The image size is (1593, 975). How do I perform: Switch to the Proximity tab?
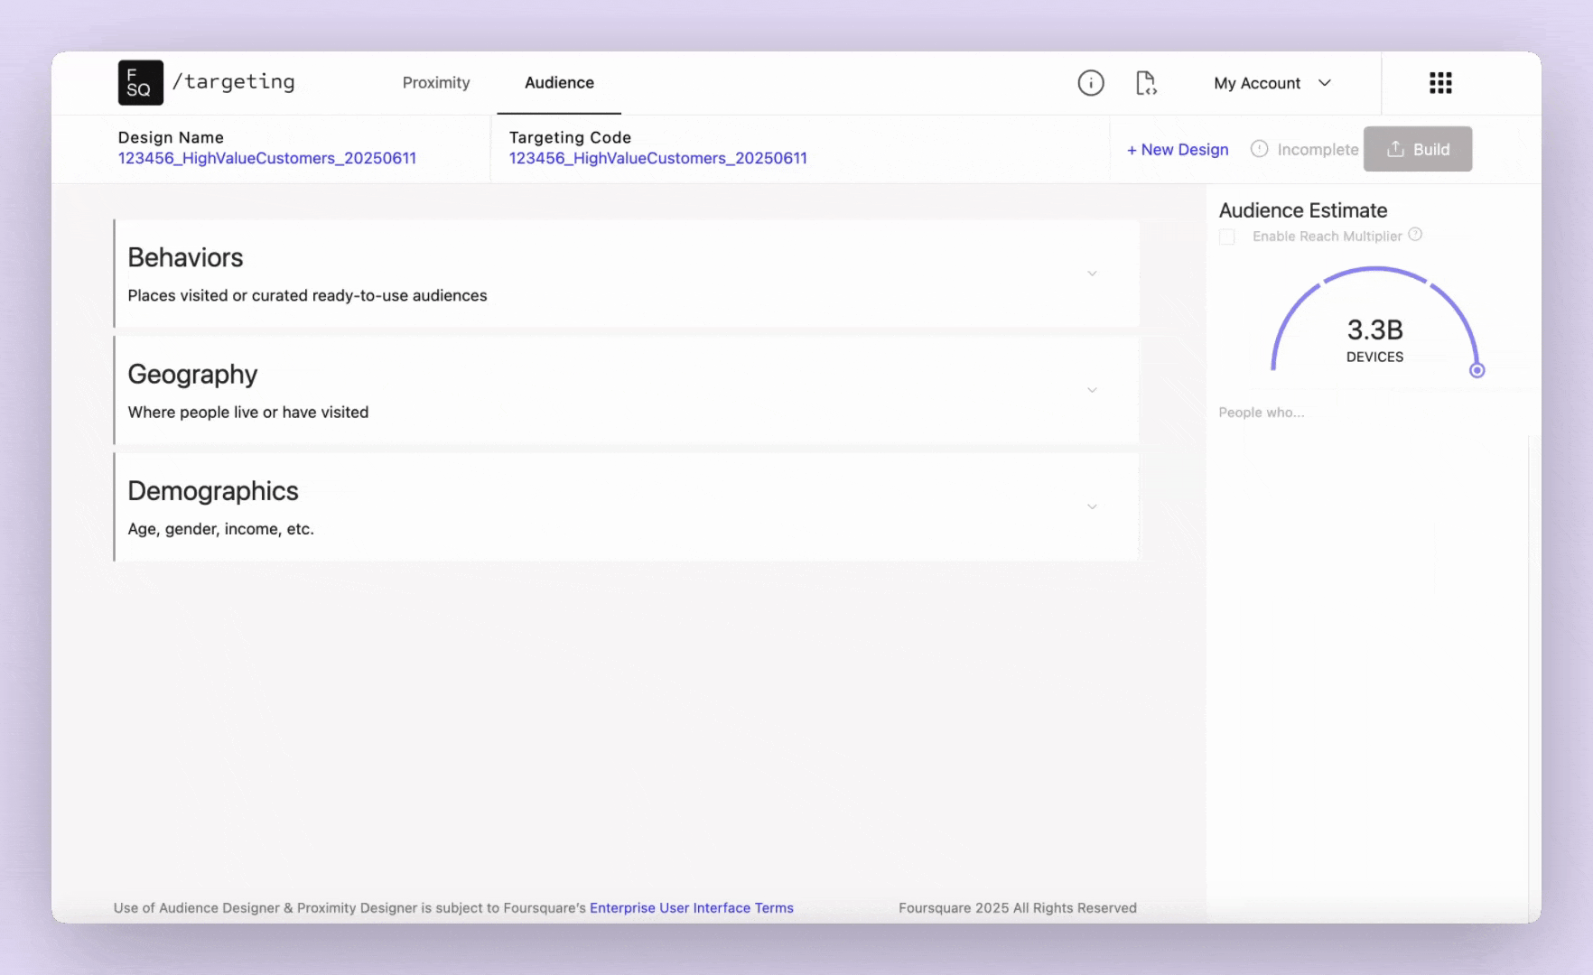[436, 83]
